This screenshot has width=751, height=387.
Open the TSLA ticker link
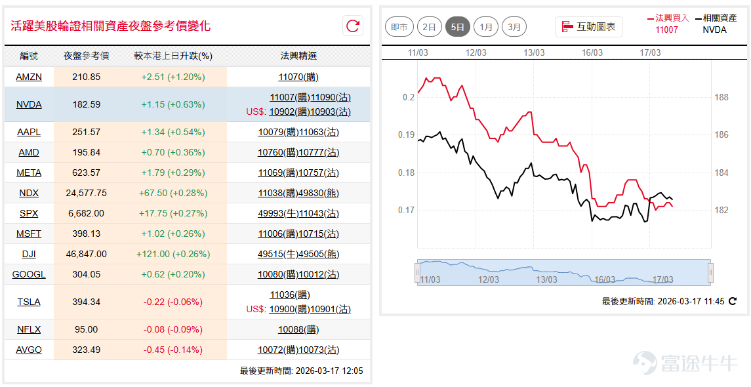[28, 302]
